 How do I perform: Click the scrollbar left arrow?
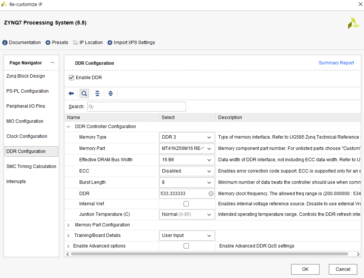click(x=67, y=254)
